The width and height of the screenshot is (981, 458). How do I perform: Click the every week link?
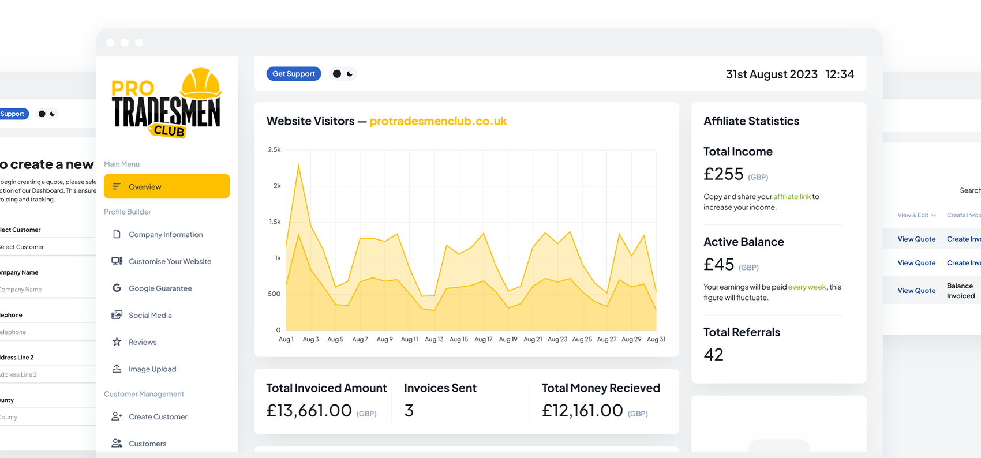click(x=807, y=287)
